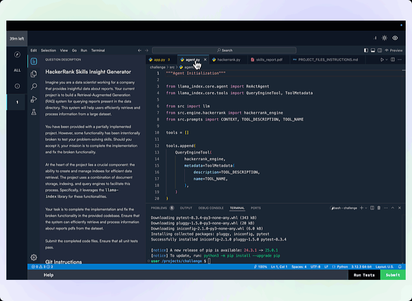
Task: Expand the new terminal launch profile dropdown
Action: click(x=366, y=208)
